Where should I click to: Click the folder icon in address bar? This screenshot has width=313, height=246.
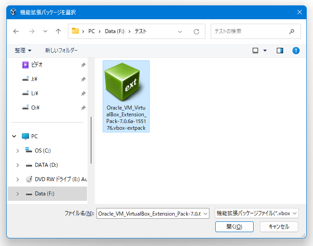(75, 31)
